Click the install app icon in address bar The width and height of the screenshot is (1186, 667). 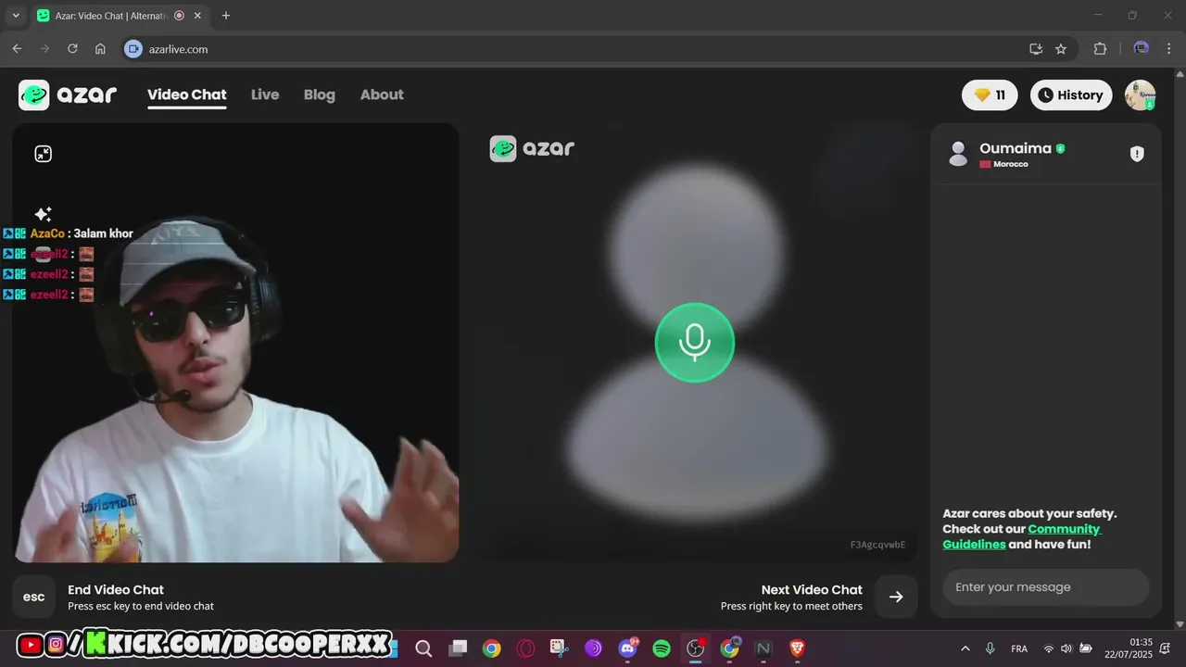pos(1036,49)
